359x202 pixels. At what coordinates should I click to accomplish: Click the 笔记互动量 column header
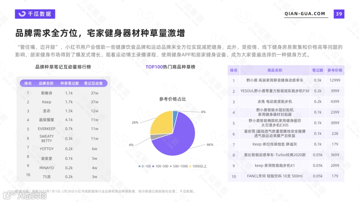tap(93, 83)
